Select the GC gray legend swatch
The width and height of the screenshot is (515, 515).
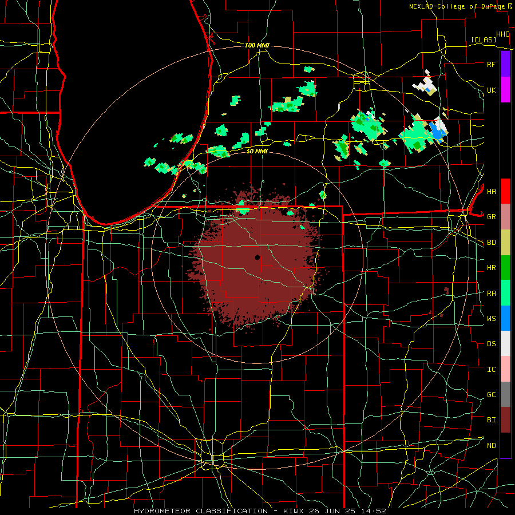pos(505,394)
